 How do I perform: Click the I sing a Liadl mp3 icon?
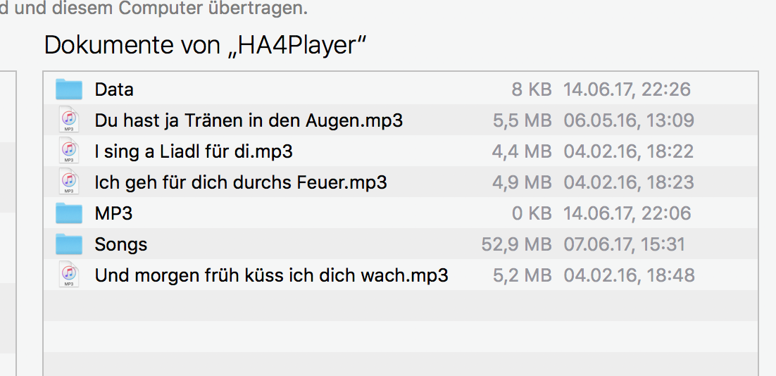coord(68,151)
